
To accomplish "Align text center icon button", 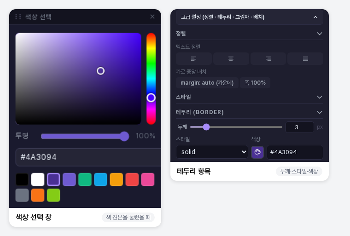I will pyautogui.click(x=231, y=59).
